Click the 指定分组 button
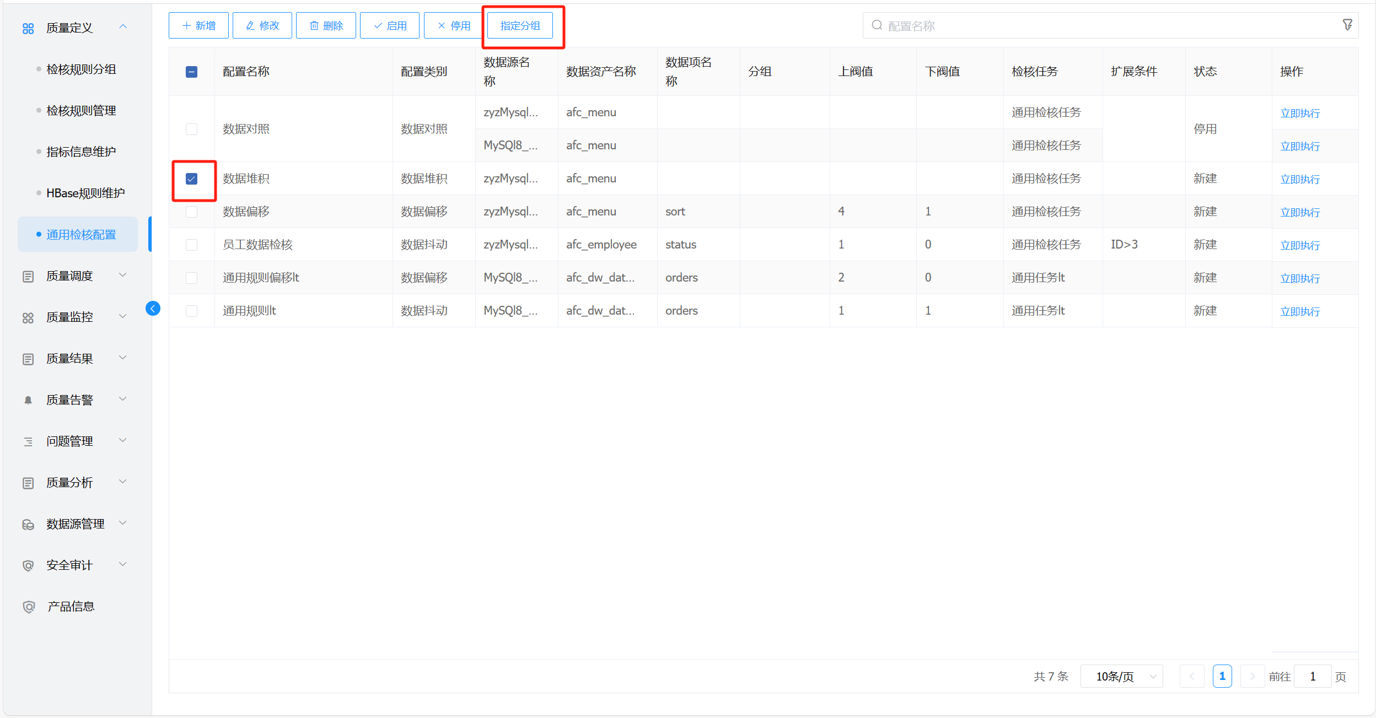Image resolution: width=1376 pixels, height=718 pixels. (520, 25)
